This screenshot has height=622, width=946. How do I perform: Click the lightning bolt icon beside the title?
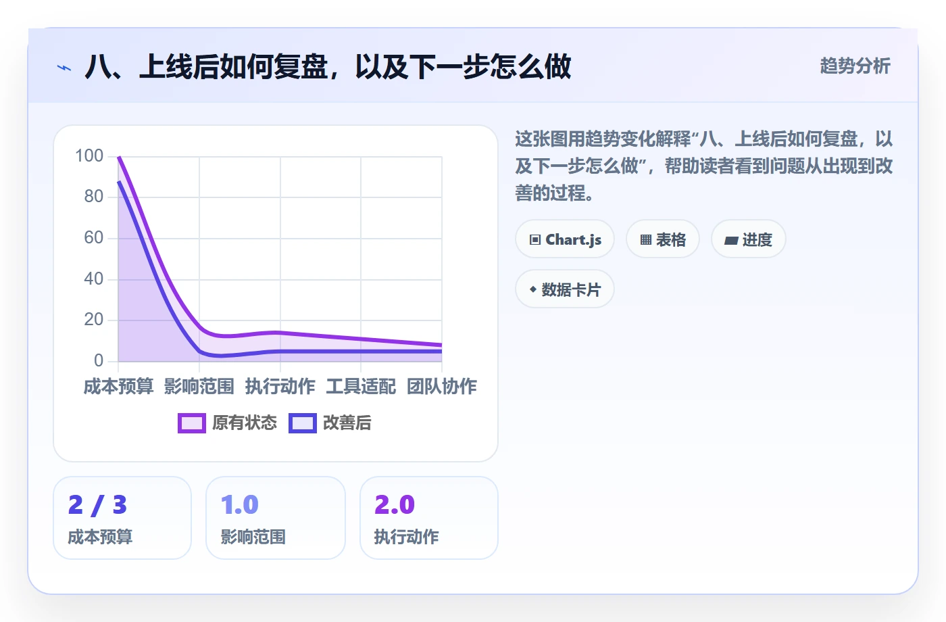click(x=64, y=68)
